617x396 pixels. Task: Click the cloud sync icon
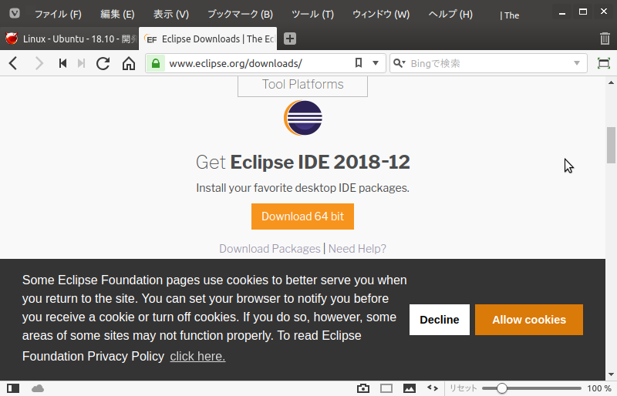[x=38, y=388]
